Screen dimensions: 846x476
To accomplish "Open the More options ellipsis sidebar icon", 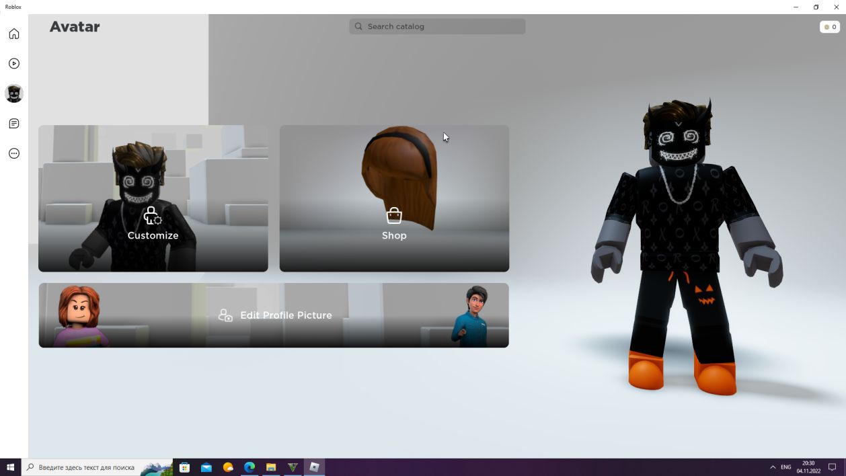I will point(14,153).
